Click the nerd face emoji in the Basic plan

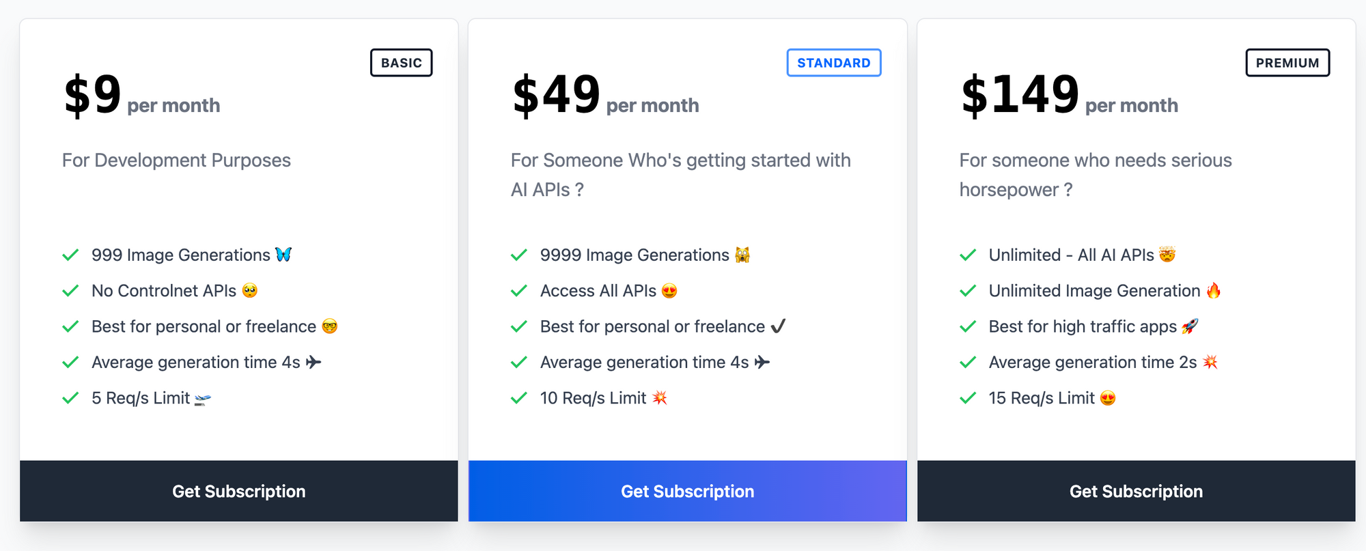click(x=330, y=326)
